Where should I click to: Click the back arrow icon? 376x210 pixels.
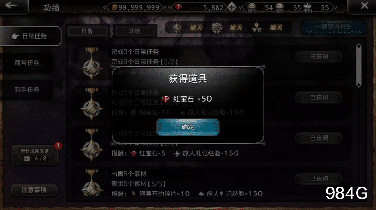point(11,5)
